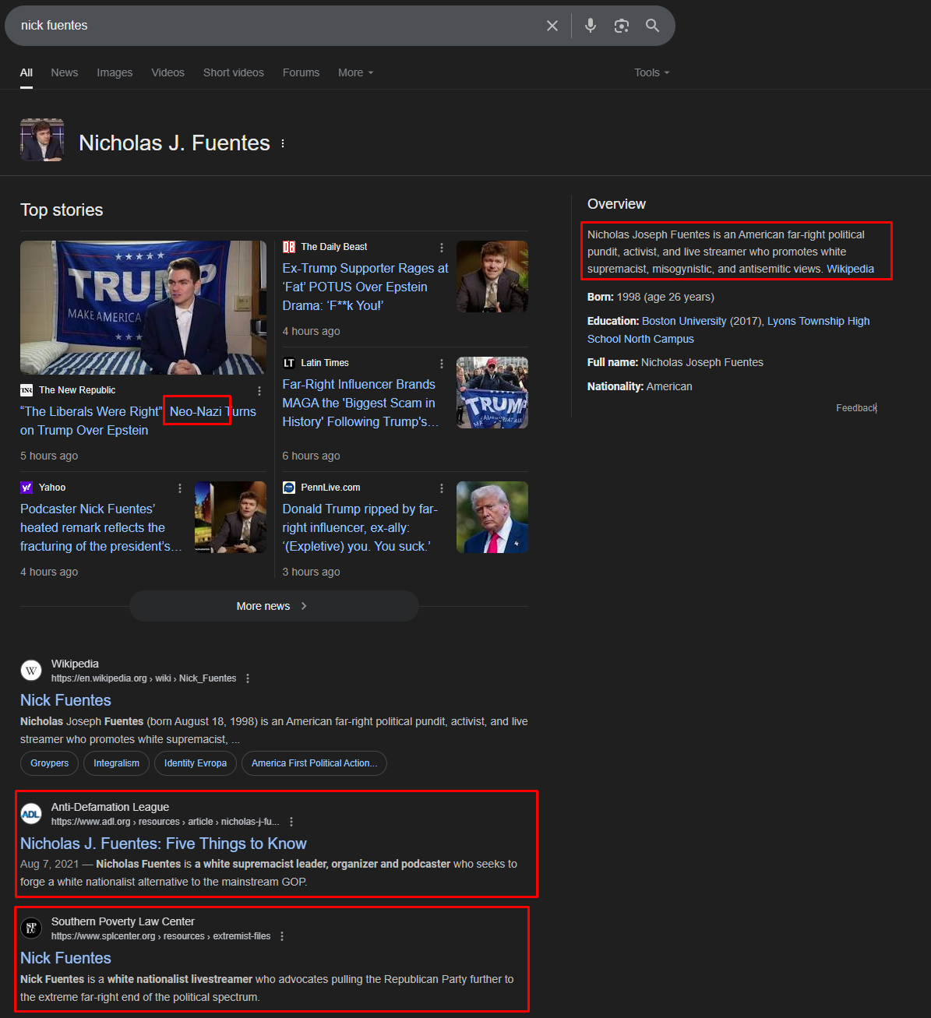Open 'Nicholas J. Fuentes: Five Things to Know'
931x1018 pixels.
pos(164,844)
